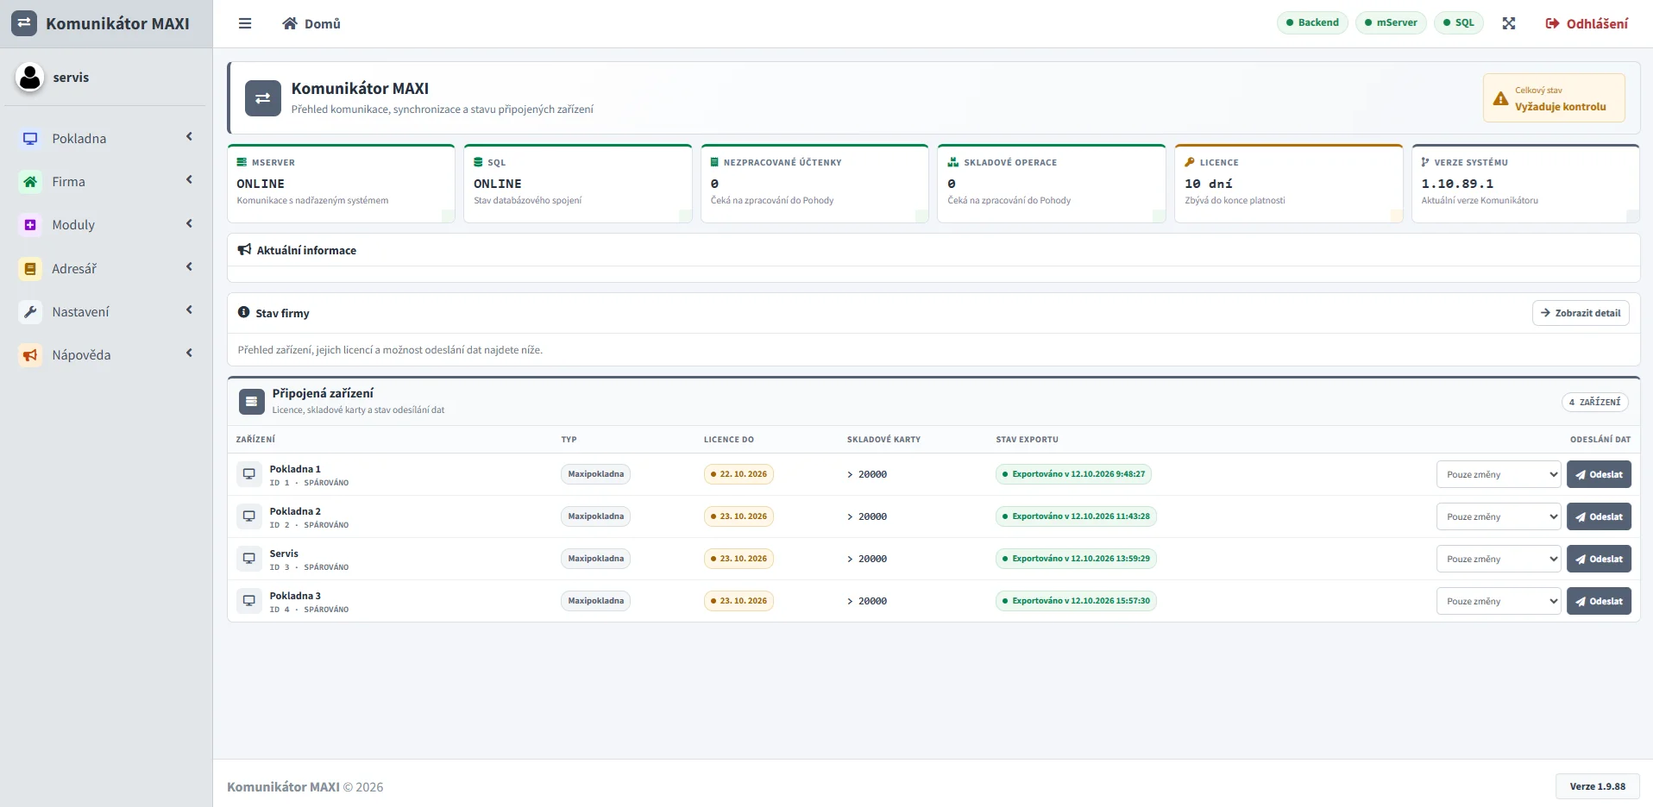Open the Pouze změny dropdown for Servis
The image size is (1653, 807).
coord(1499,559)
